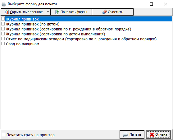Viewport: 173px width, 140px height.
Task: Toggle Печатать сразу на принтер checkbox
Action: pyautogui.click(x=3, y=135)
